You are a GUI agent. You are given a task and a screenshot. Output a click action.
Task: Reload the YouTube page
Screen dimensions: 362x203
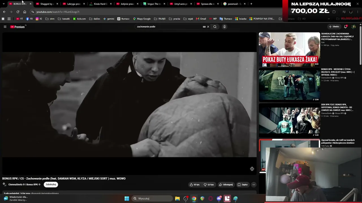tap(18, 12)
